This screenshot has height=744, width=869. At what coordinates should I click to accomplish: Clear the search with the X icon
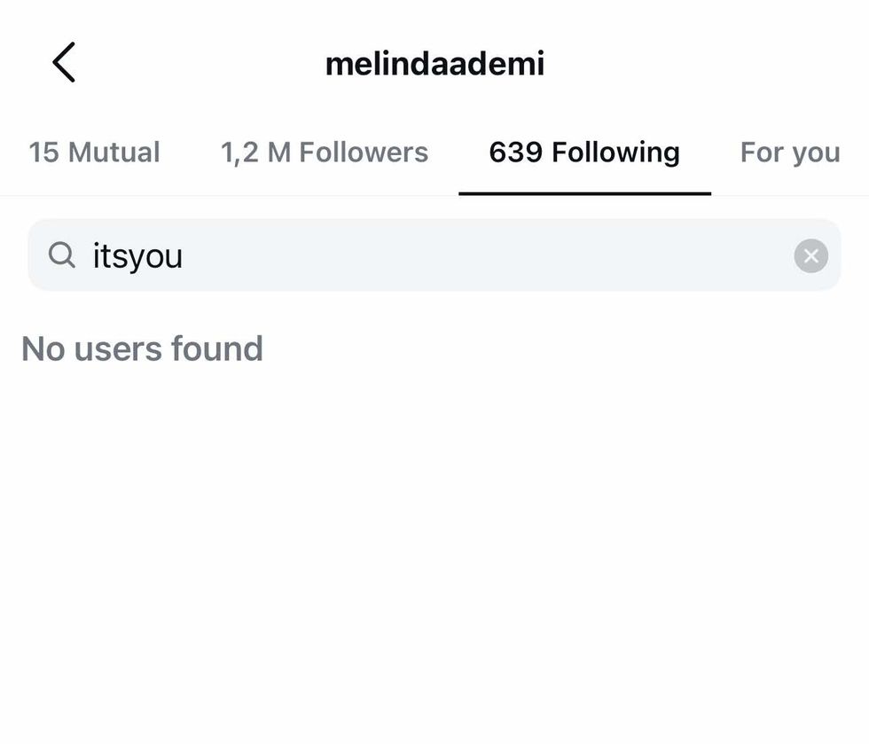pos(810,256)
